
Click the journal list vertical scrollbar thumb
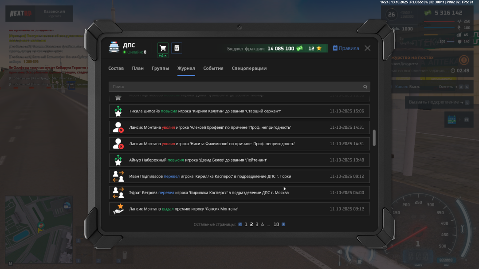pyautogui.click(x=374, y=138)
